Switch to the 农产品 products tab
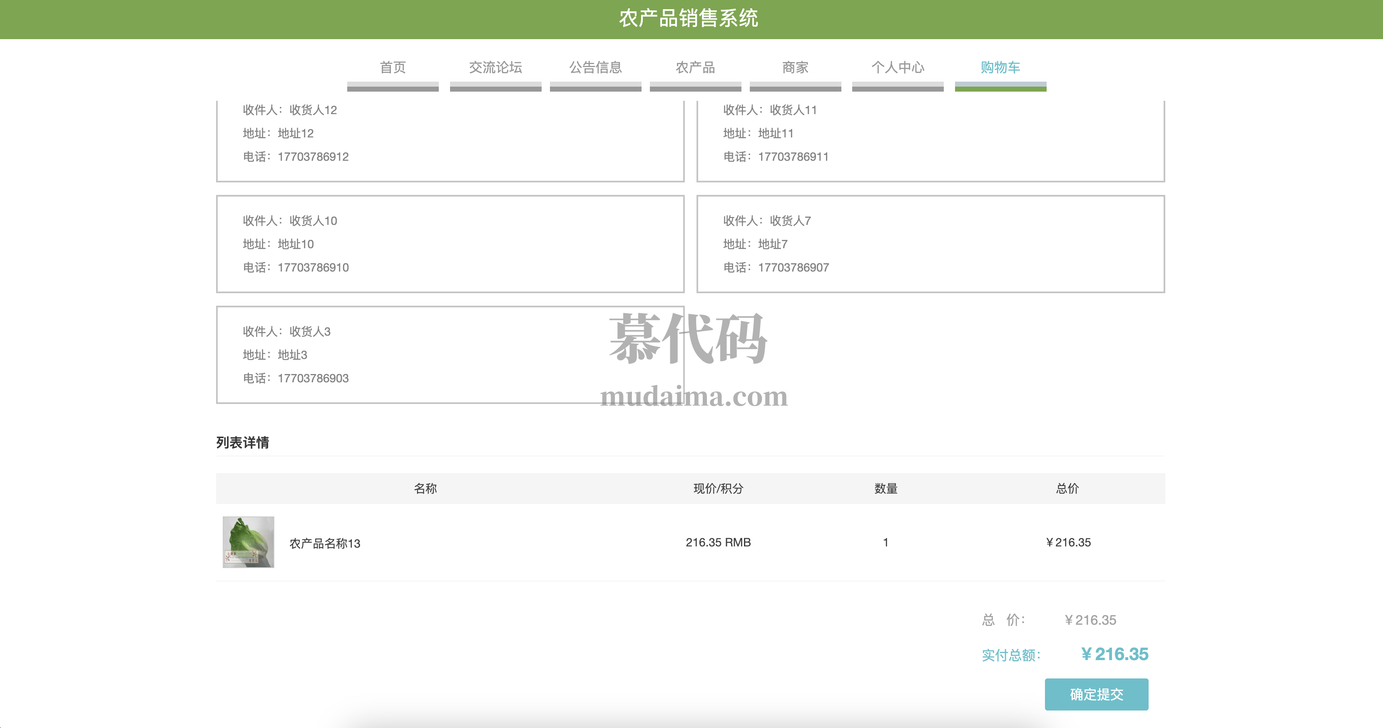This screenshot has height=728, width=1383. (695, 68)
